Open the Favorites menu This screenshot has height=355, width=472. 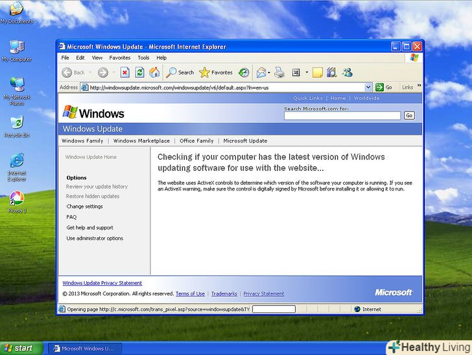pyautogui.click(x=120, y=58)
